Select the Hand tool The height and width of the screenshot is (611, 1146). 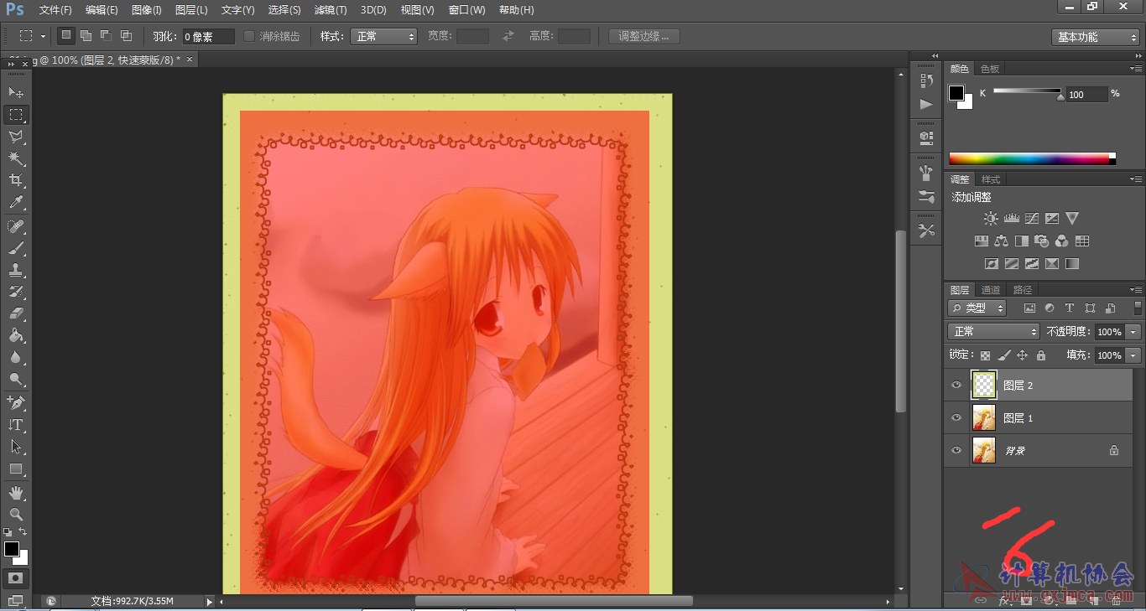[x=16, y=493]
